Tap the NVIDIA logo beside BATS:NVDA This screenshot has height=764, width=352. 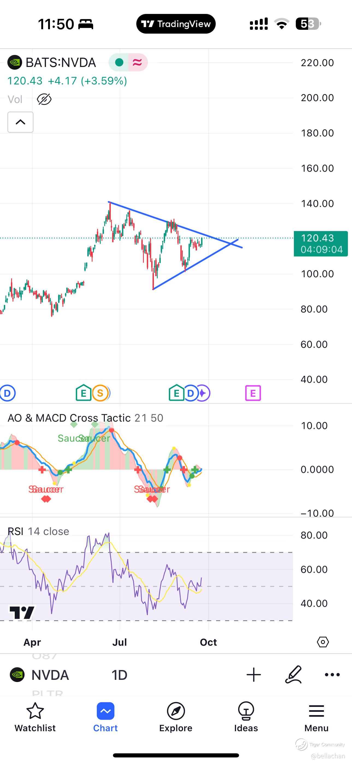pos(14,63)
